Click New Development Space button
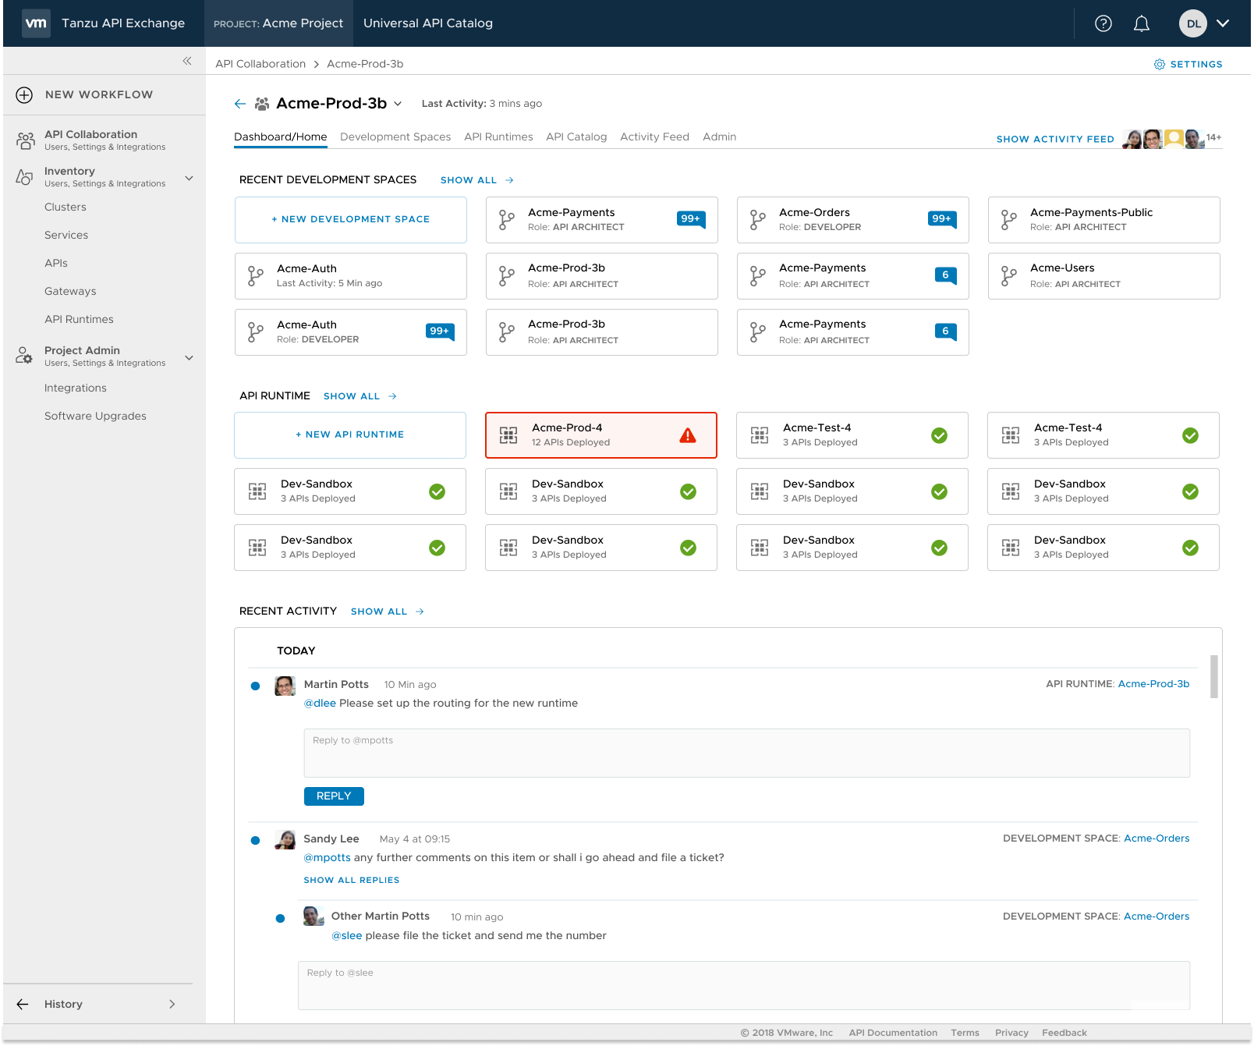 351,219
